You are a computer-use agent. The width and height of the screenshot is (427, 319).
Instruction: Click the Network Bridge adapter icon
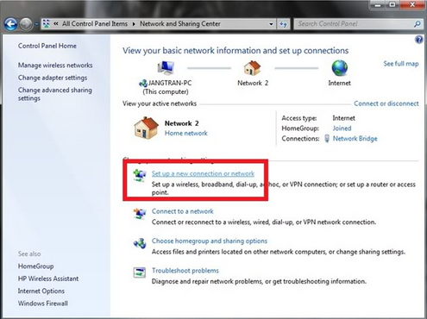click(327, 139)
